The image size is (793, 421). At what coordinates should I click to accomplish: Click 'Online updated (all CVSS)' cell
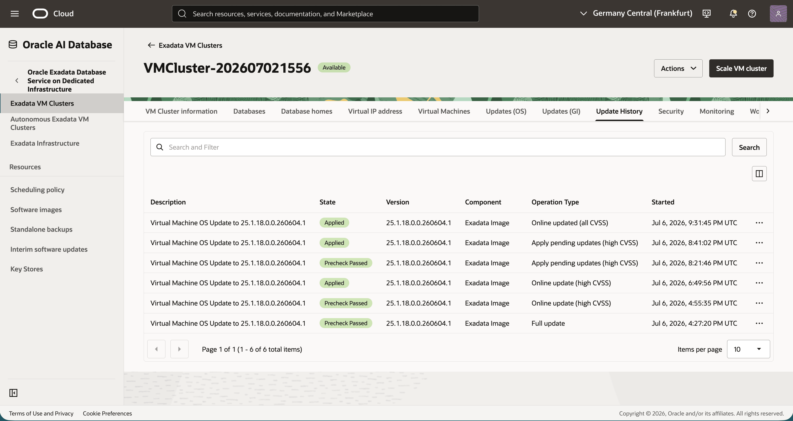570,223
